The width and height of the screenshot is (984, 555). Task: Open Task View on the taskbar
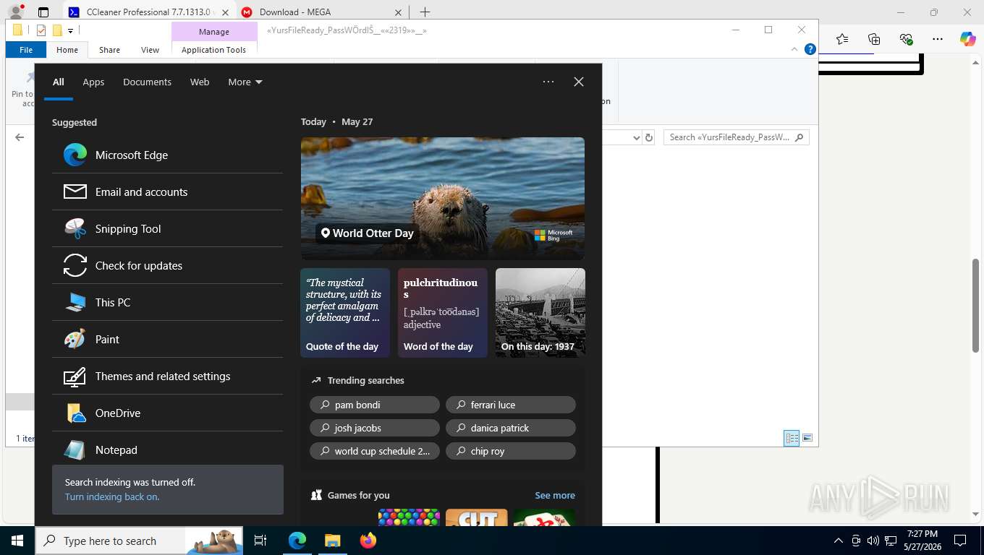[x=260, y=541]
